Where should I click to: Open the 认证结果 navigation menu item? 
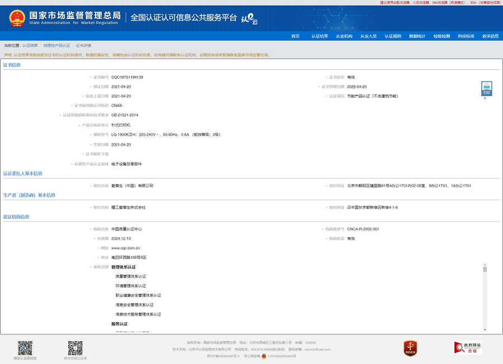click(x=319, y=36)
